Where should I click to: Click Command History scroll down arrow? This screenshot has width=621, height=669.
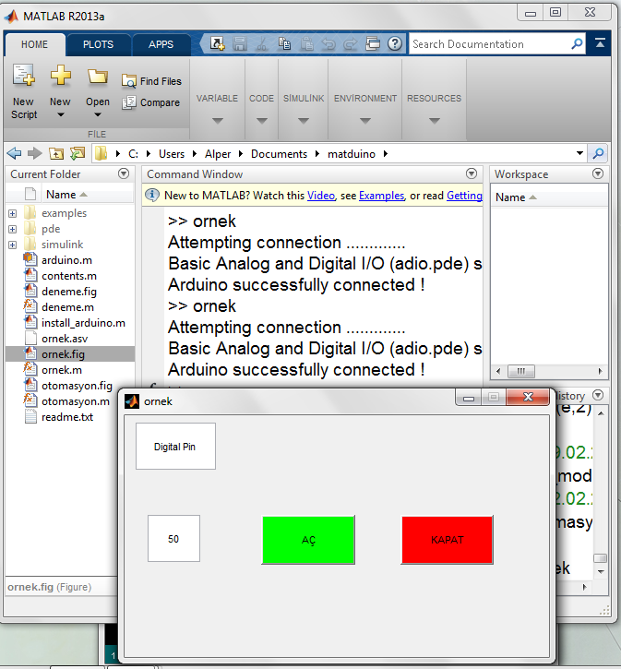pos(601,572)
